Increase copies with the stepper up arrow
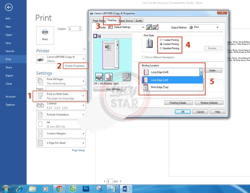The width and height of the screenshot is (250, 193). [x=80, y=28]
